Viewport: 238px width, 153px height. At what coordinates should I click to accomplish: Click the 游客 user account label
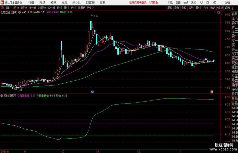click(x=228, y=3)
